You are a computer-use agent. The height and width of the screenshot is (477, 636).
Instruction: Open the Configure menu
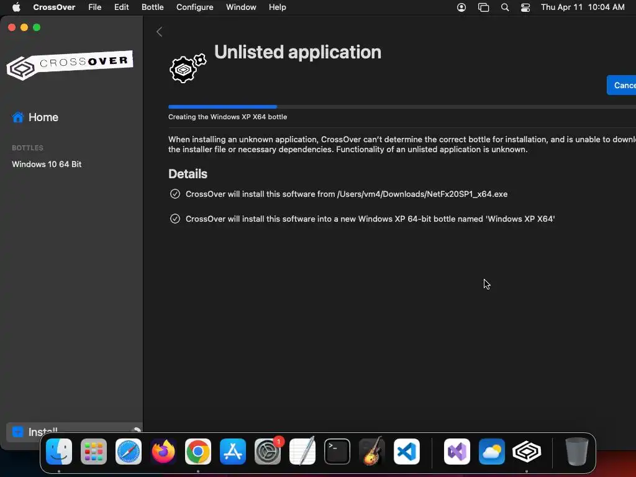click(x=194, y=7)
